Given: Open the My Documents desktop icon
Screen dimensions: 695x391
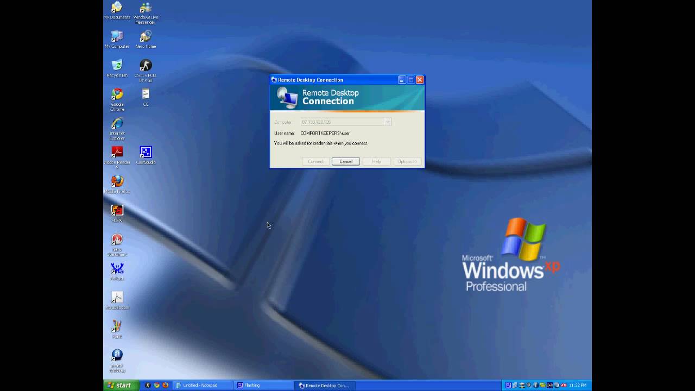Looking at the screenshot, I should (x=117, y=11).
